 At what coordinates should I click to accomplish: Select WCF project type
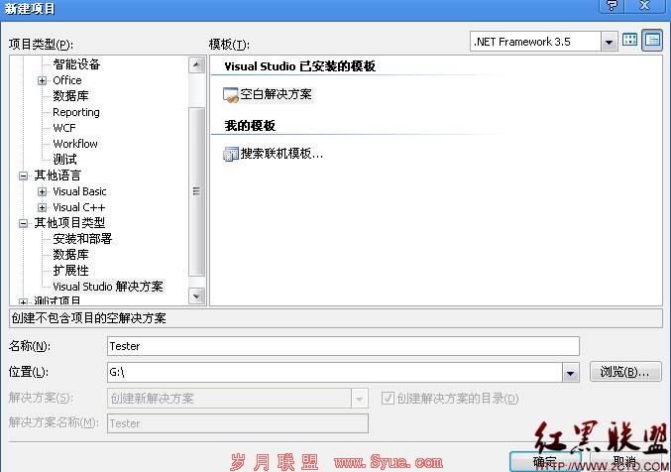[x=64, y=128]
